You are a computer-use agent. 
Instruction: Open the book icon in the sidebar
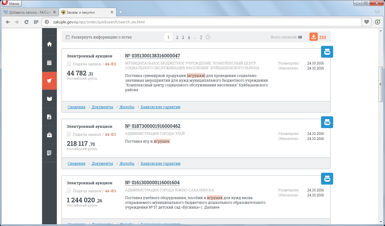click(49, 99)
